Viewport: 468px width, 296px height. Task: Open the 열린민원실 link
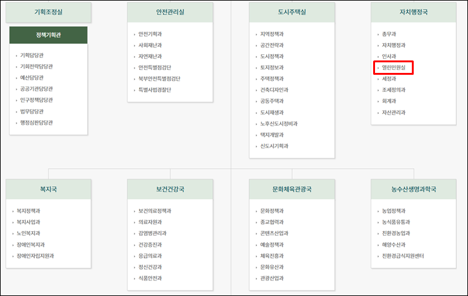click(x=394, y=68)
